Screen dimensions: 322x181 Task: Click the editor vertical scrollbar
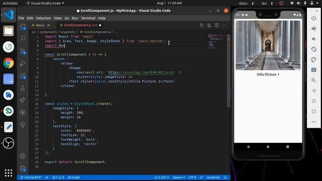228,71
